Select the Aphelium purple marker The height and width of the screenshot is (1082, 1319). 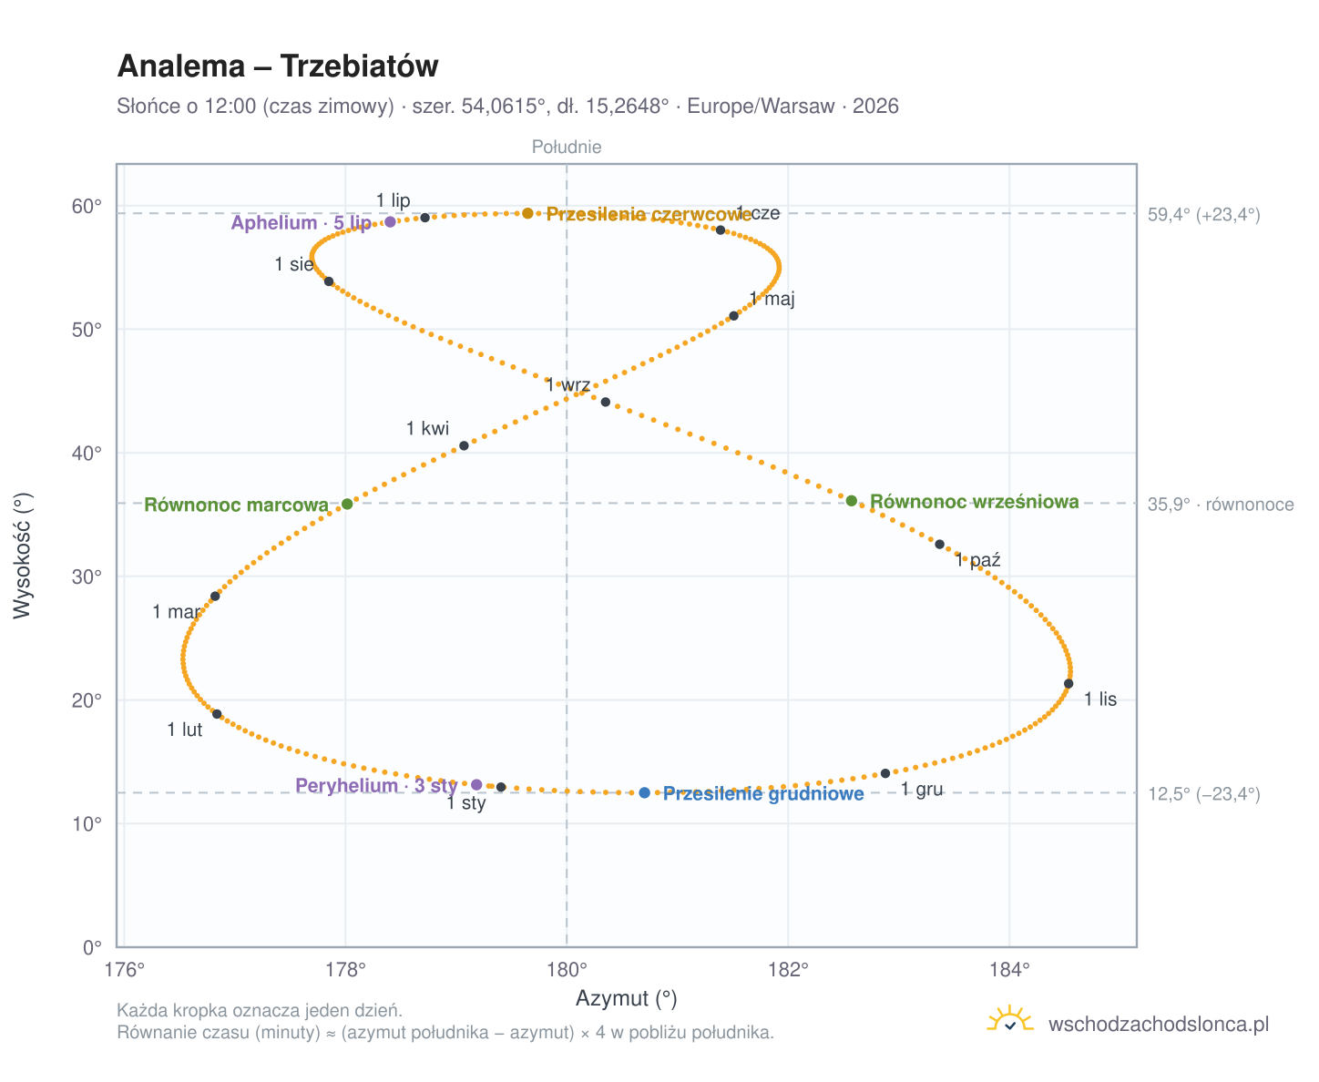[390, 222]
